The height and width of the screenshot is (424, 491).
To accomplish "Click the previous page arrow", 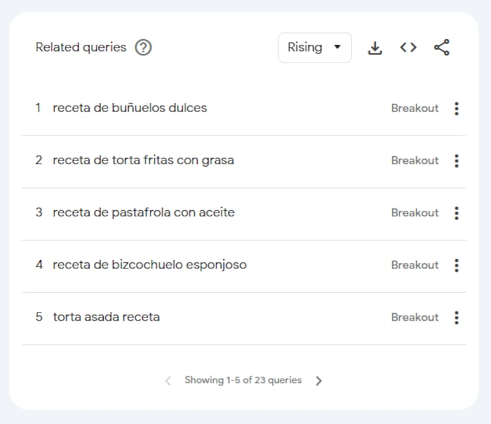I will pos(167,380).
